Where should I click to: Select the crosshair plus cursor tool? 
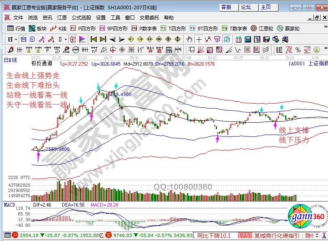198,39
